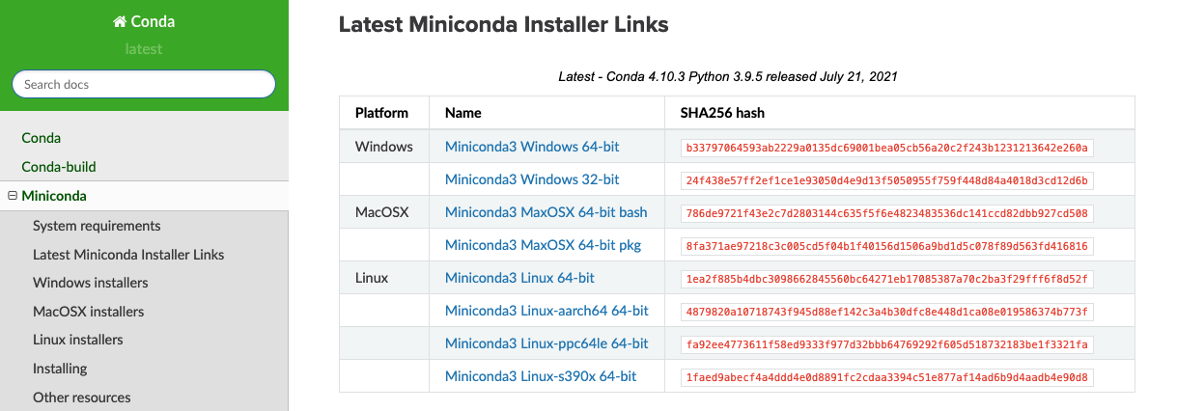Click the Windows 32-bit SHA256 hash

click(887, 181)
